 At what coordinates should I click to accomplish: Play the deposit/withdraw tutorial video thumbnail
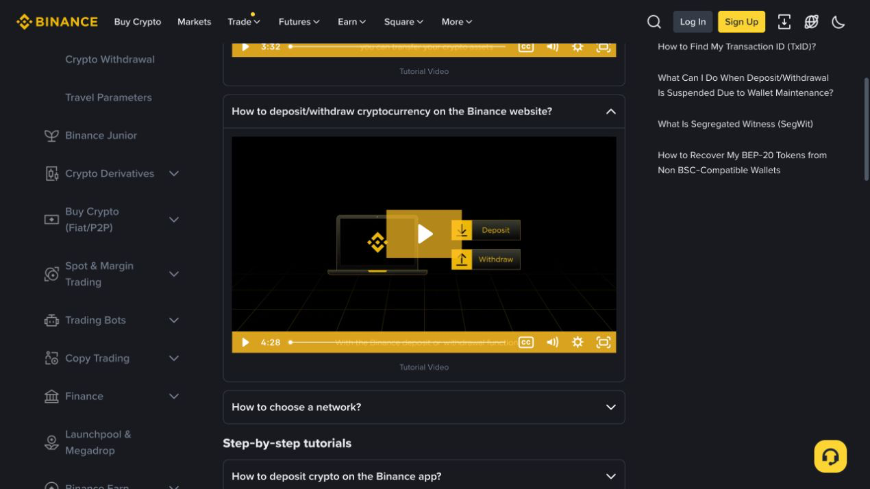point(424,234)
